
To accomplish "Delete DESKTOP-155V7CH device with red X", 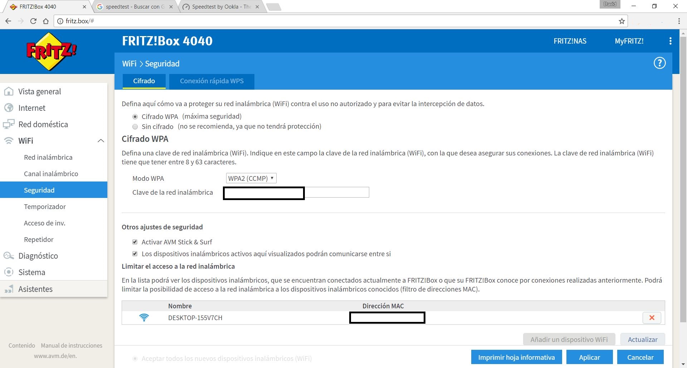I will point(652,318).
